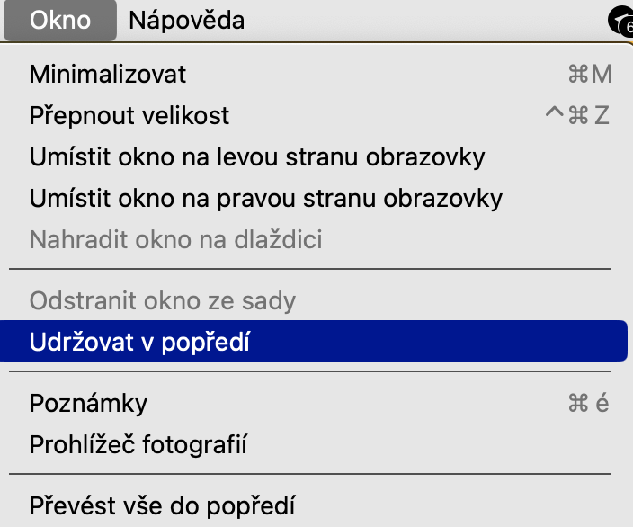Select Umístit okno na levou stranu obrazovky

257,156
